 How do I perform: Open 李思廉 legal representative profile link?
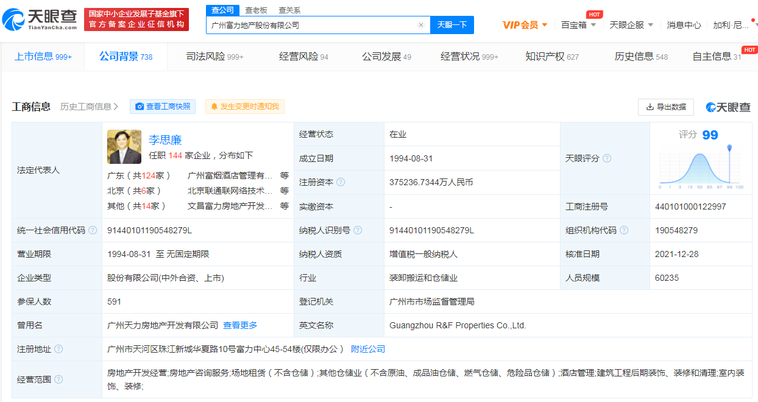(x=165, y=140)
